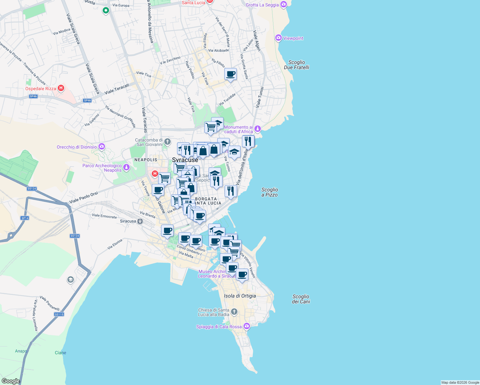Open the graduation cap marker near Via Torino
Image resolution: width=480 pixels, height=385 pixels.
pyautogui.click(x=234, y=152)
